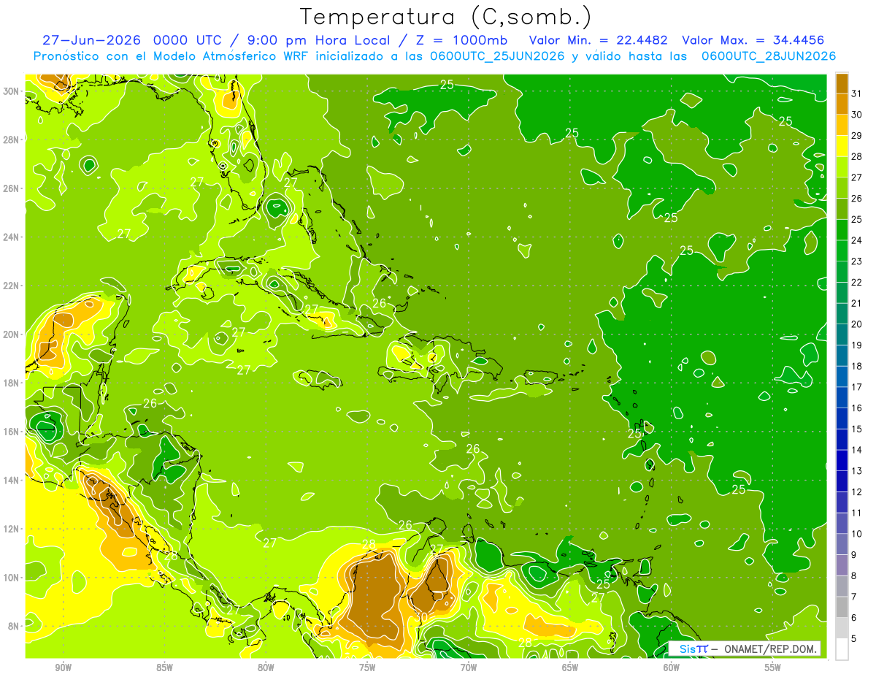Click the '24N' latitude axis label
Image resolution: width=876 pixels, height=677 pixels.
[x=11, y=237]
